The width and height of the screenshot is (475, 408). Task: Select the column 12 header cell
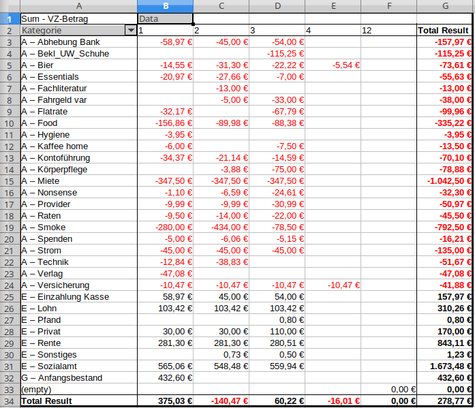(x=388, y=31)
